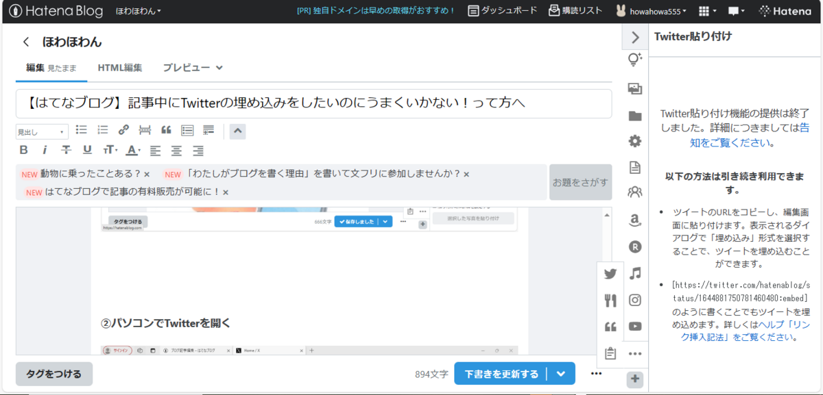Open save options dropdown arrow

click(561, 374)
